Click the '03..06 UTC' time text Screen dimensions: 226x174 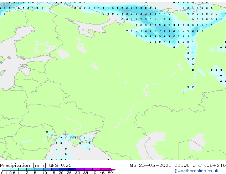[x=188, y=165]
